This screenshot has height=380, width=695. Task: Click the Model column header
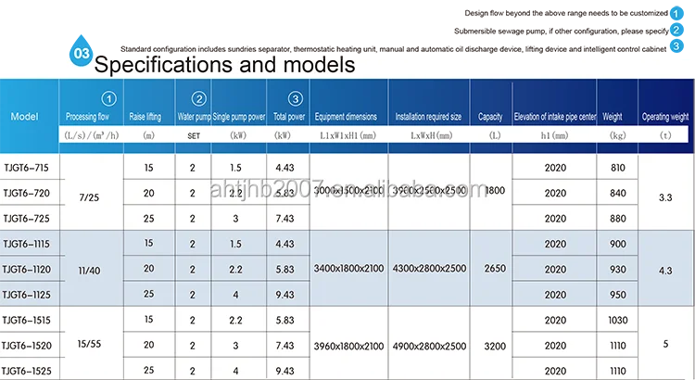(x=26, y=117)
